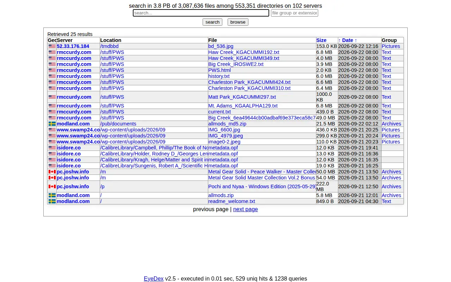Screen dimensions: 451x282
Task: Open the PWS.html file link
Action: point(220,70)
